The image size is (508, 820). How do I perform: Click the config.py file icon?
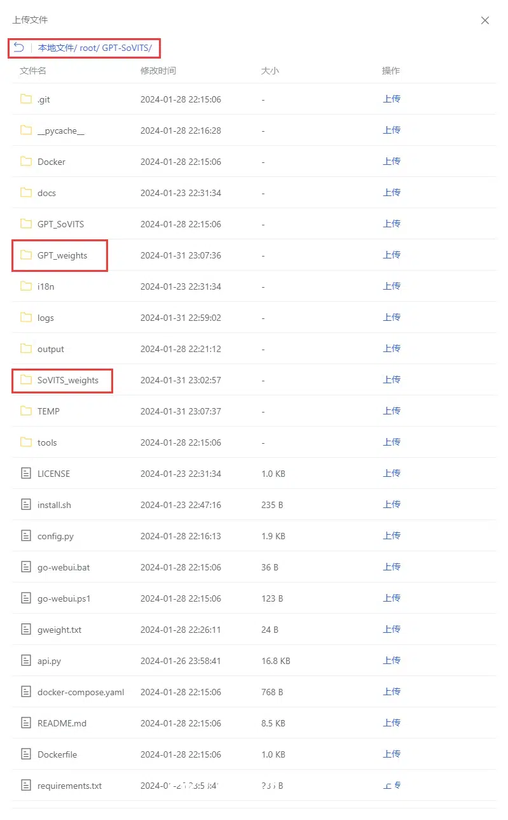[26, 535]
